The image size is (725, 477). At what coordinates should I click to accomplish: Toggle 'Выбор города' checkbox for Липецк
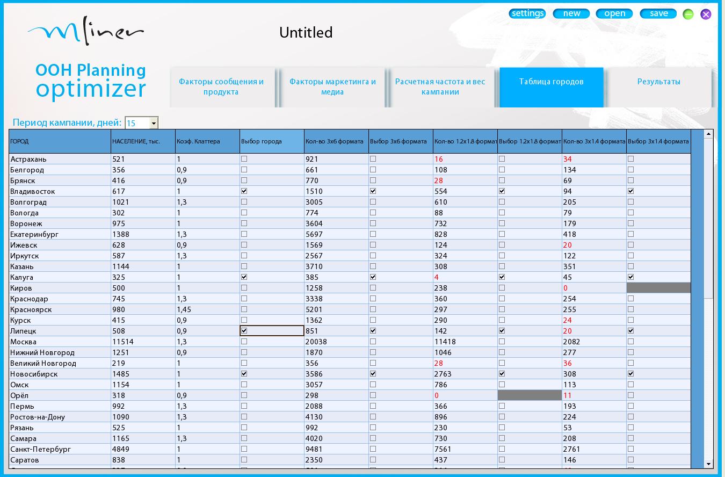[244, 331]
